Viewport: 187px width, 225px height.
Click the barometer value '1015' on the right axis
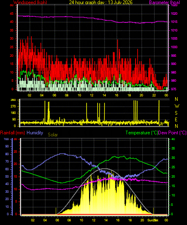pyautogui.click(x=174, y=22)
